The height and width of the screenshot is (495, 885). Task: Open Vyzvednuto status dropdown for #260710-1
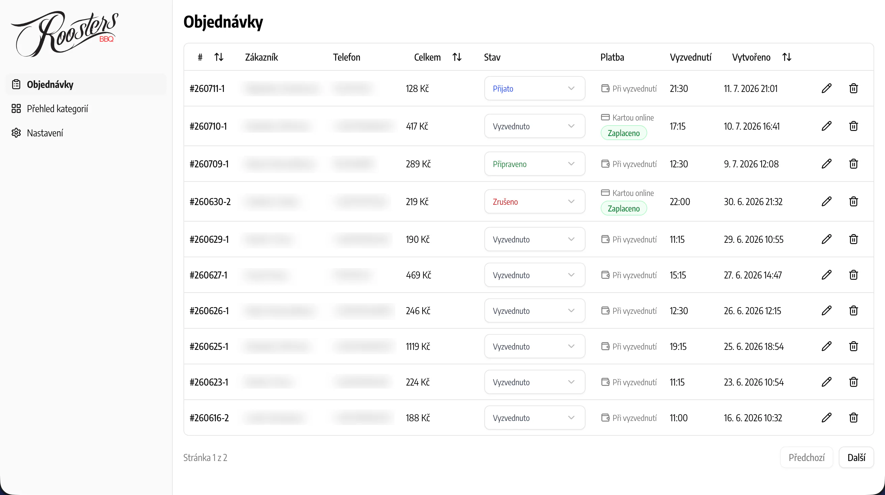tap(535, 126)
